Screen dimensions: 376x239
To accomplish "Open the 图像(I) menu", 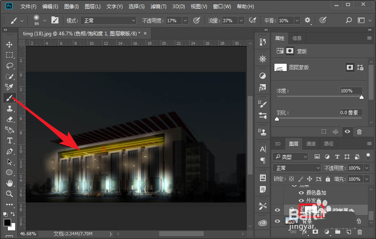I will pos(72,7).
